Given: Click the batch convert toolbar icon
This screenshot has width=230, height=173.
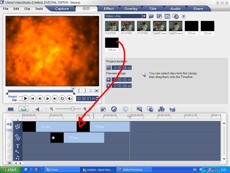Looking at the screenshot, I should pos(150,109).
